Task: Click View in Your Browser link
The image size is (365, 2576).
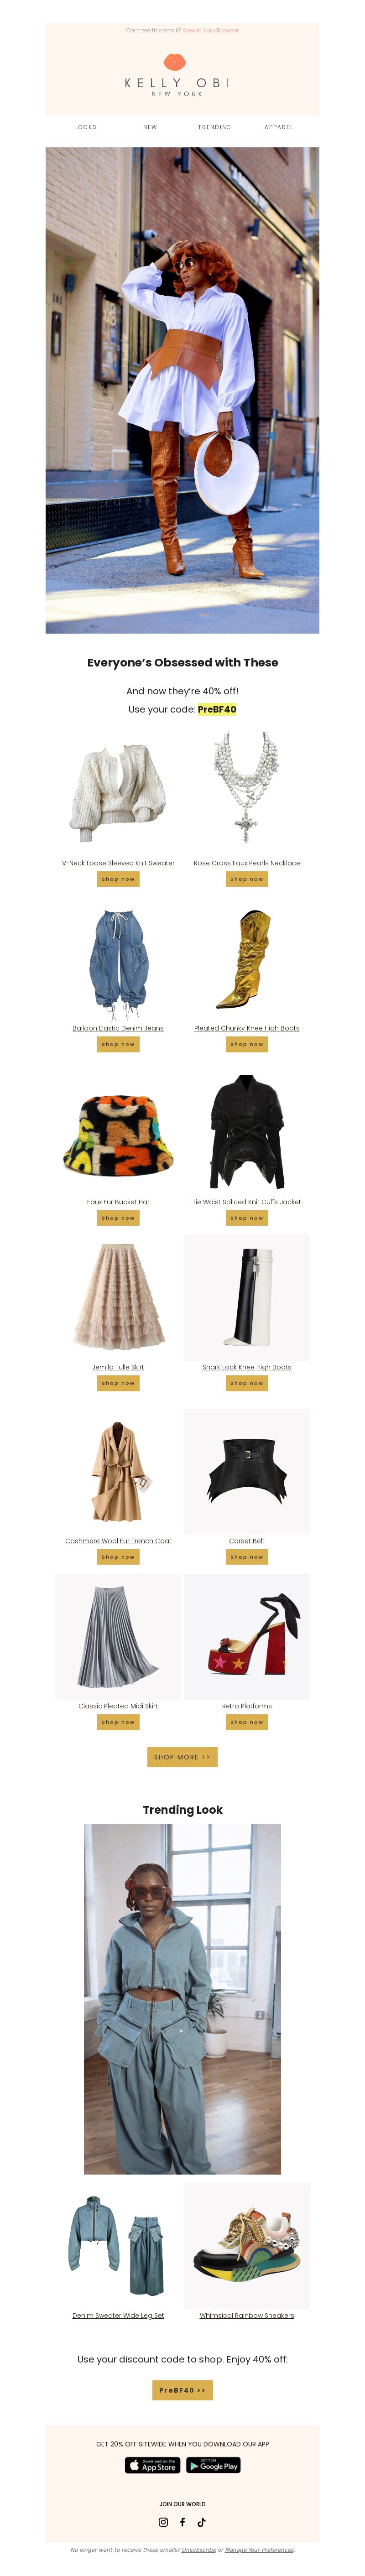Action: (210, 30)
